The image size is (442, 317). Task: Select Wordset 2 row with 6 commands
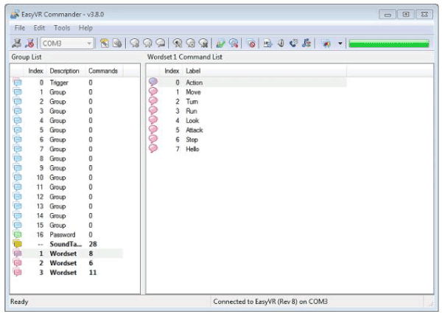click(67, 263)
